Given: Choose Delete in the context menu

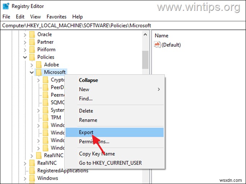Looking at the screenshot, I should coord(115,111).
